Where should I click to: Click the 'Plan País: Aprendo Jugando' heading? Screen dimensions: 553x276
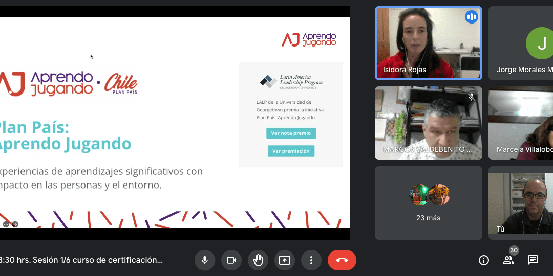point(65,135)
